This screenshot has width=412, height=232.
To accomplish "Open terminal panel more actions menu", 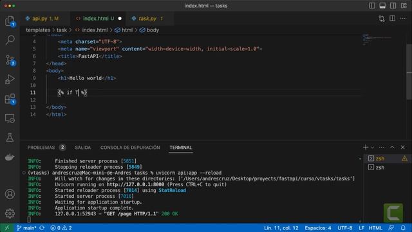I will click(382, 148).
